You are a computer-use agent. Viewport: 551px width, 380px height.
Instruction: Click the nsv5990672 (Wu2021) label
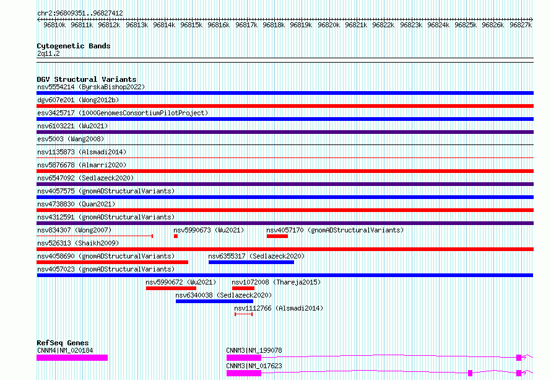181,282
